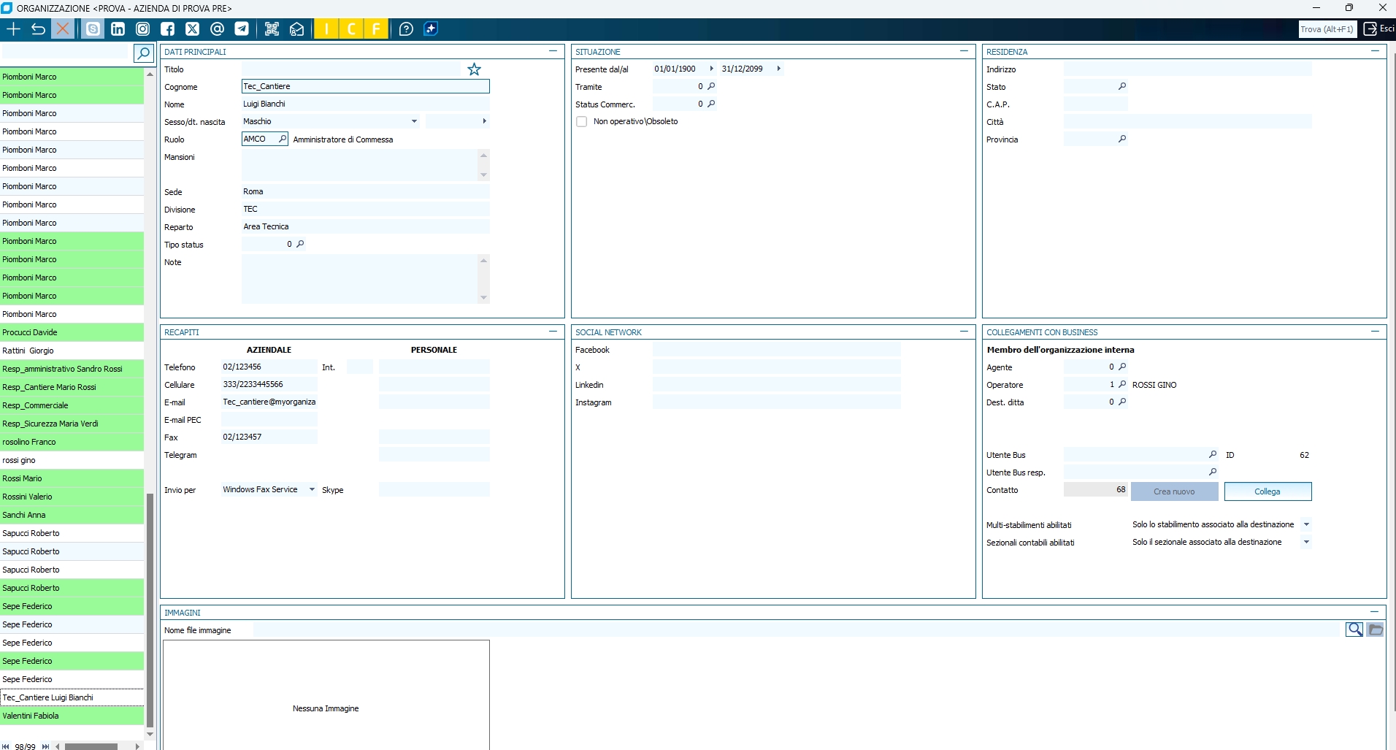Open the Sesso dropdown showing Maschio
The width and height of the screenshot is (1396, 750).
[414, 121]
